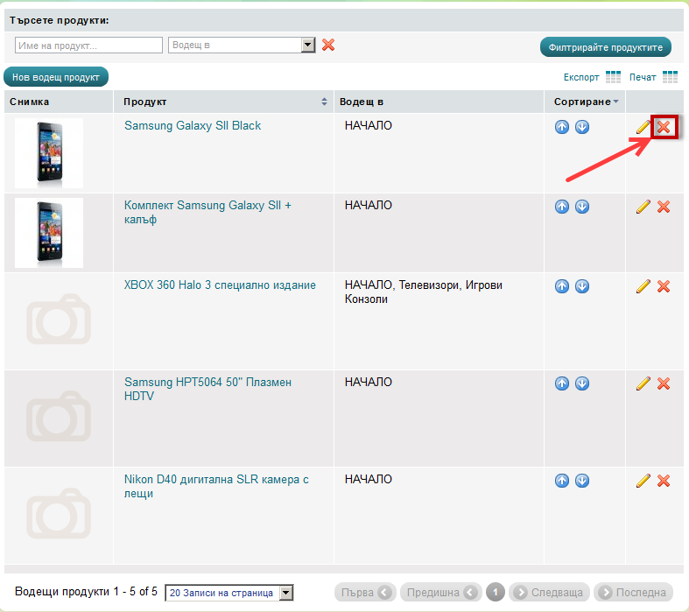
Task: Move XBOX 360 Halo 3 product up
Action: coord(562,286)
